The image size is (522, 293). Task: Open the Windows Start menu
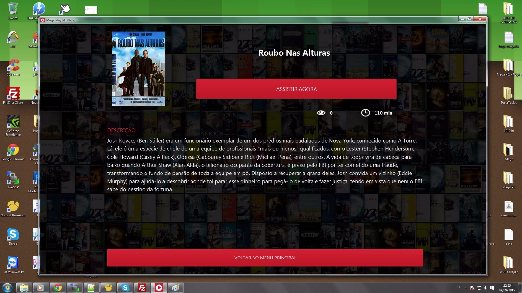coord(7,287)
